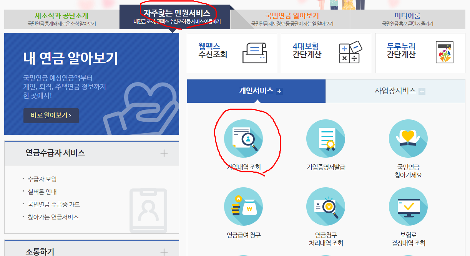This screenshot has width=470, height=256.
Task: Select the 자주찾는 민원서비스 menu
Action: pyautogui.click(x=175, y=17)
